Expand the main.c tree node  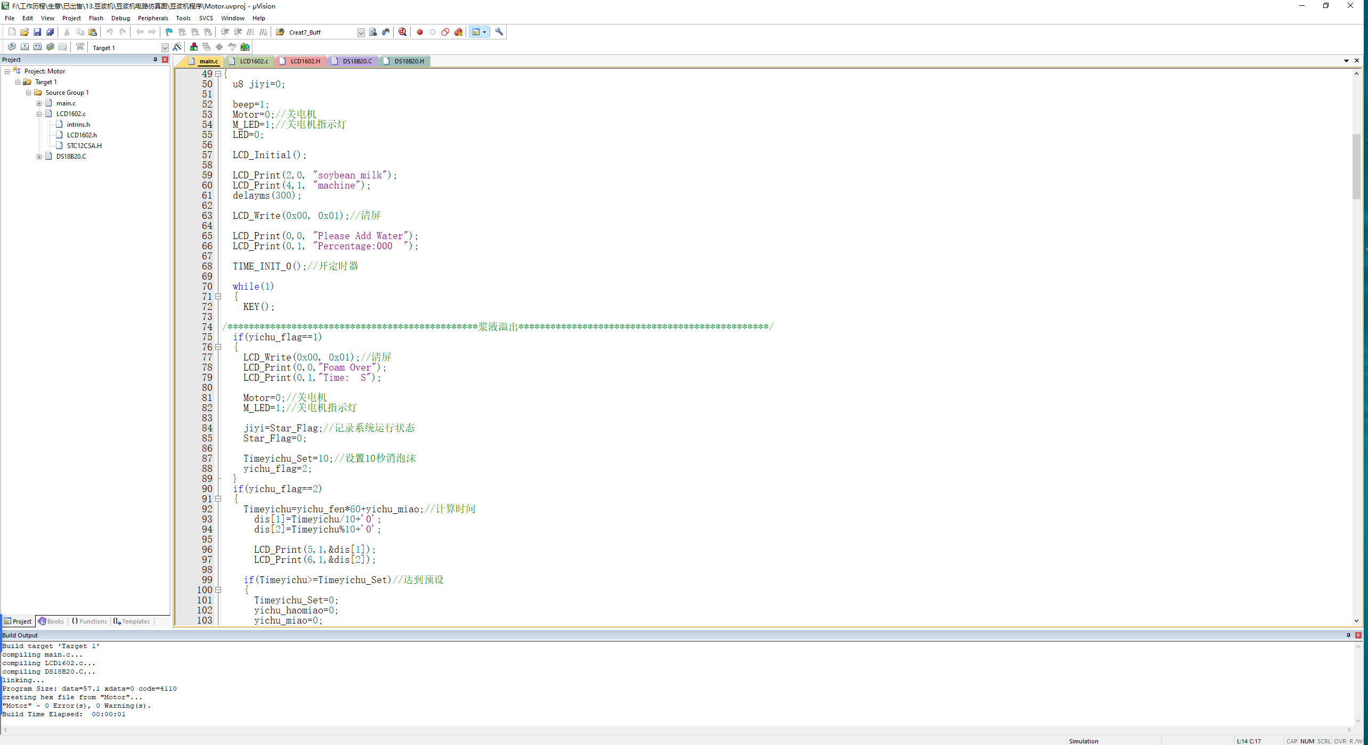39,103
